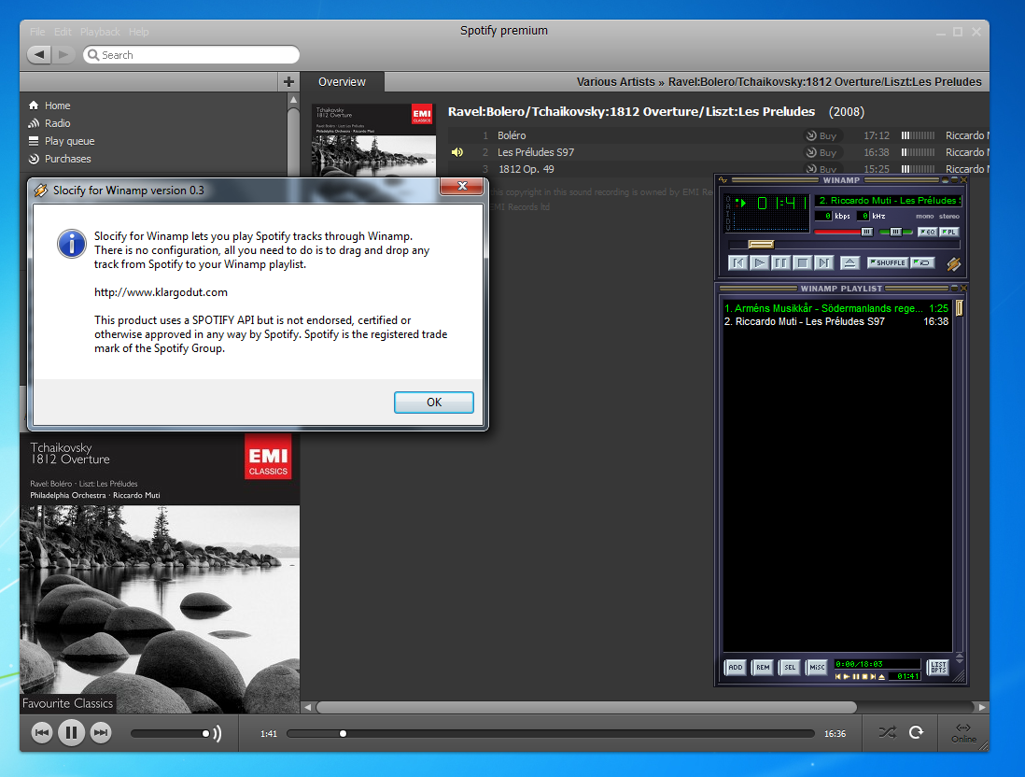Click the plus button above the sidebar

click(289, 82)
